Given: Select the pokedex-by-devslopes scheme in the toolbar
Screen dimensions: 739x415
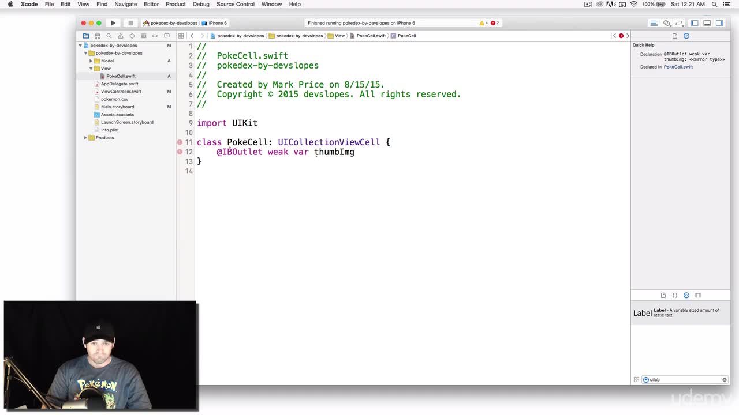Looking at the screenshot, I should click(x=170, y=23).
